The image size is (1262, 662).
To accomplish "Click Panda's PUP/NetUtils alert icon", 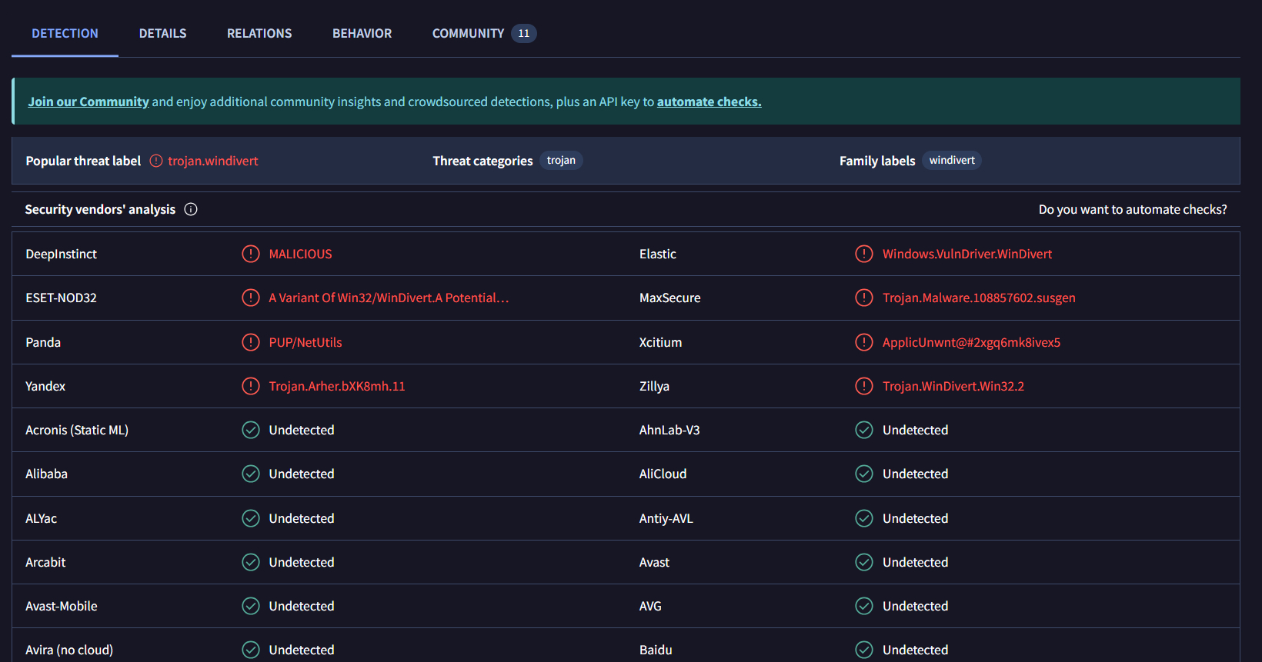I will (x=251, y=342).
